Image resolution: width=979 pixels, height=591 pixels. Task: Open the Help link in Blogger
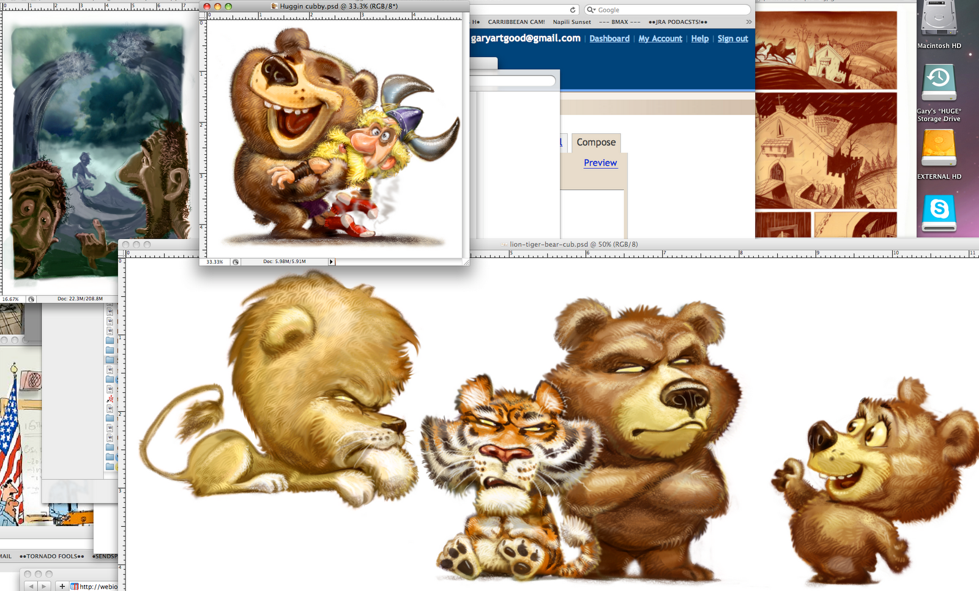[x=700, y=39]
